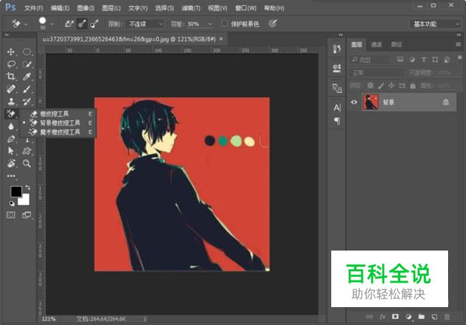Choose Sampling: Background Swatch option icon
466x325 pixels.
coord(94,24)
